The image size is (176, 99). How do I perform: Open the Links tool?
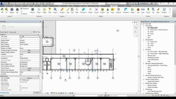click(143, 10)
